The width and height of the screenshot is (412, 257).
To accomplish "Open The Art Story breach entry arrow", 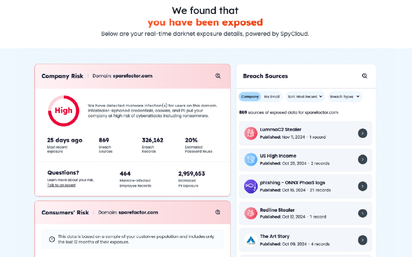I will [363, 240].
